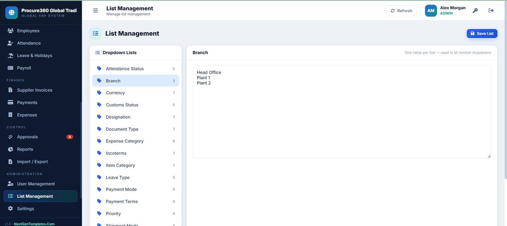Screen dimensions: 507x226
Task: Click the Leave & Holidays umbrella icon
Action: tap(10, 55)
